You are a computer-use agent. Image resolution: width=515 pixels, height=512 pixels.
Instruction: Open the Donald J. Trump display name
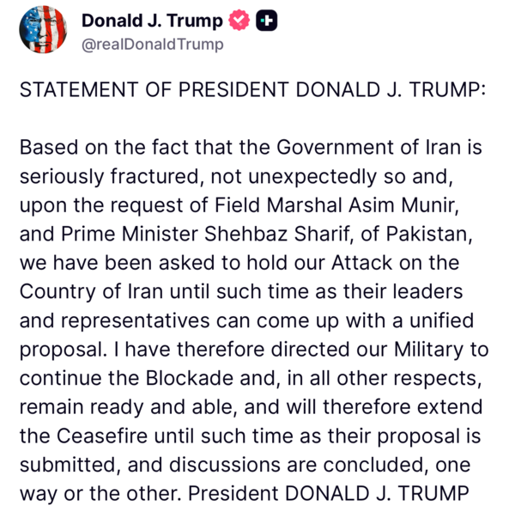(x=152, y=21)
